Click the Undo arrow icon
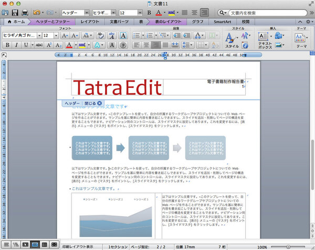 [x=36, y=12]
